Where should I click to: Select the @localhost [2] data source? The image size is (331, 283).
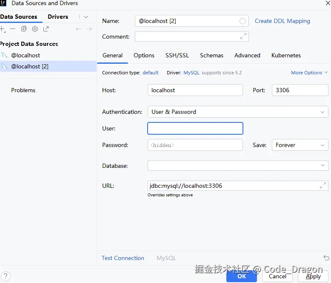pyautogui.click(x=49, y=66)
